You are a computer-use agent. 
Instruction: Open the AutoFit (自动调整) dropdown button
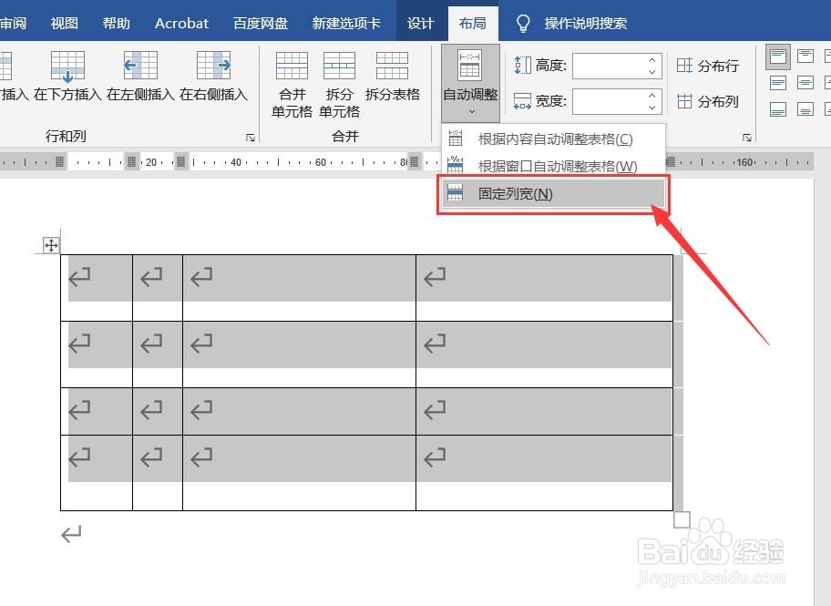coord(470,83)
